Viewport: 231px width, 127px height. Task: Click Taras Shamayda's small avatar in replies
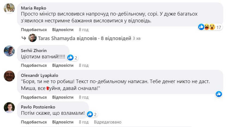click(33, 38)
